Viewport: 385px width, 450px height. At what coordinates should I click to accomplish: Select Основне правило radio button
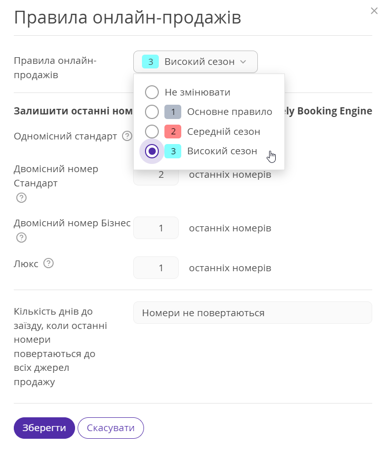point(152,112)
